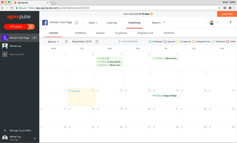The width and height of the screenshot is (237, 143).
Task: Click the next month arrow after September 2018
Action: (x=97, y=42)
